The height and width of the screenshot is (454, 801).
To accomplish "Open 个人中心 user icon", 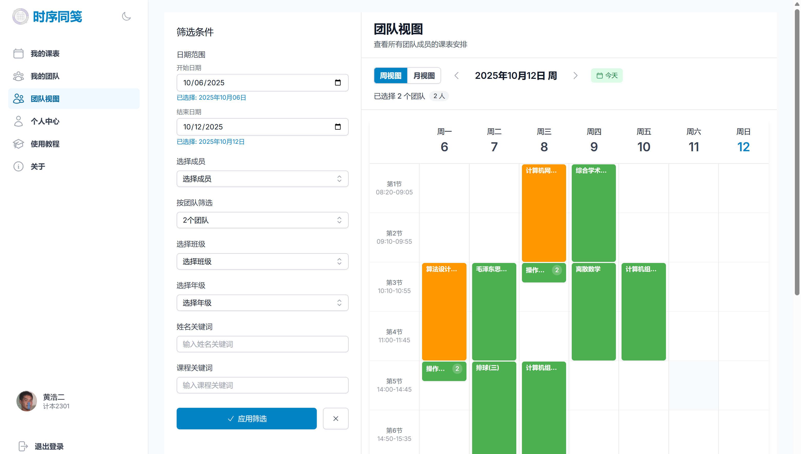I will pyautogui.click(x=18, y=121).
